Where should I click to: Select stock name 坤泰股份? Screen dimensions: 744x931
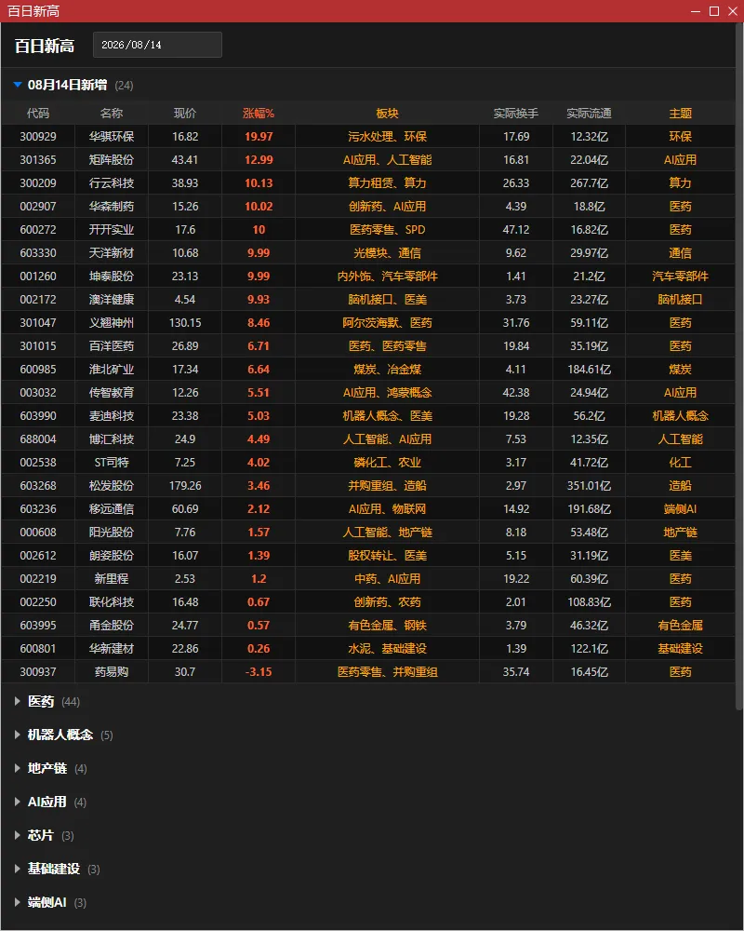pos(112,277)
